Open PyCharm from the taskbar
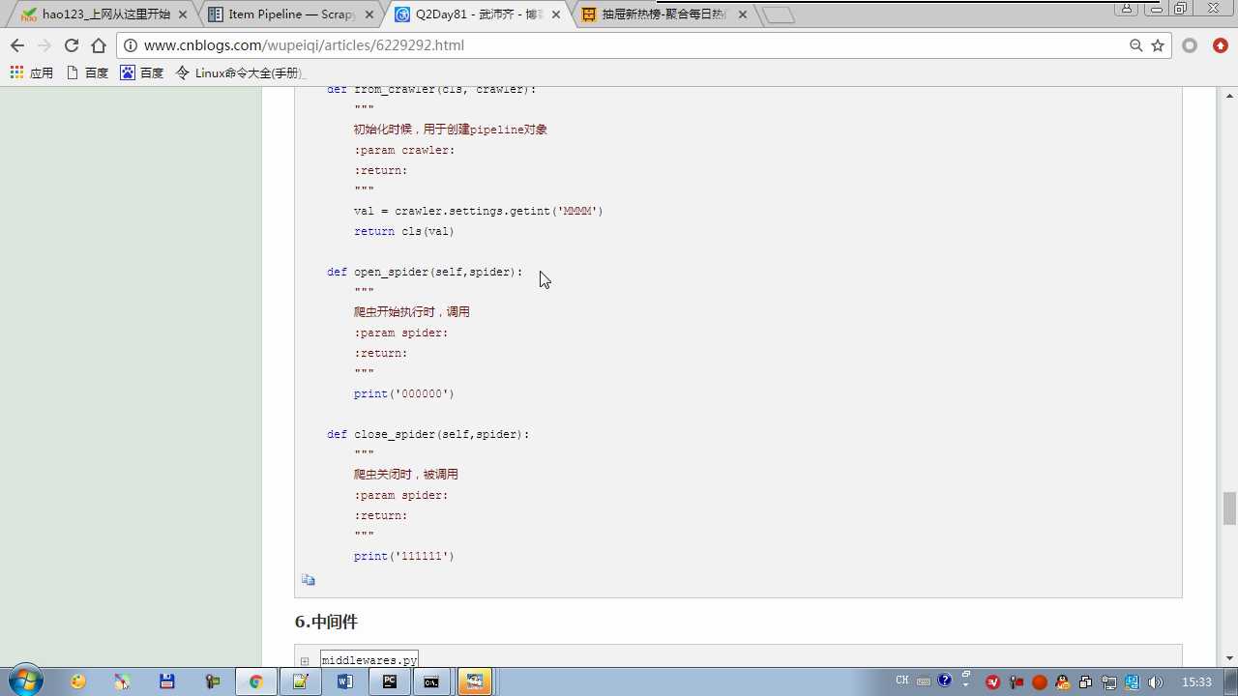The height and width of the screenshot is (696, 1238). coord(390,681)
